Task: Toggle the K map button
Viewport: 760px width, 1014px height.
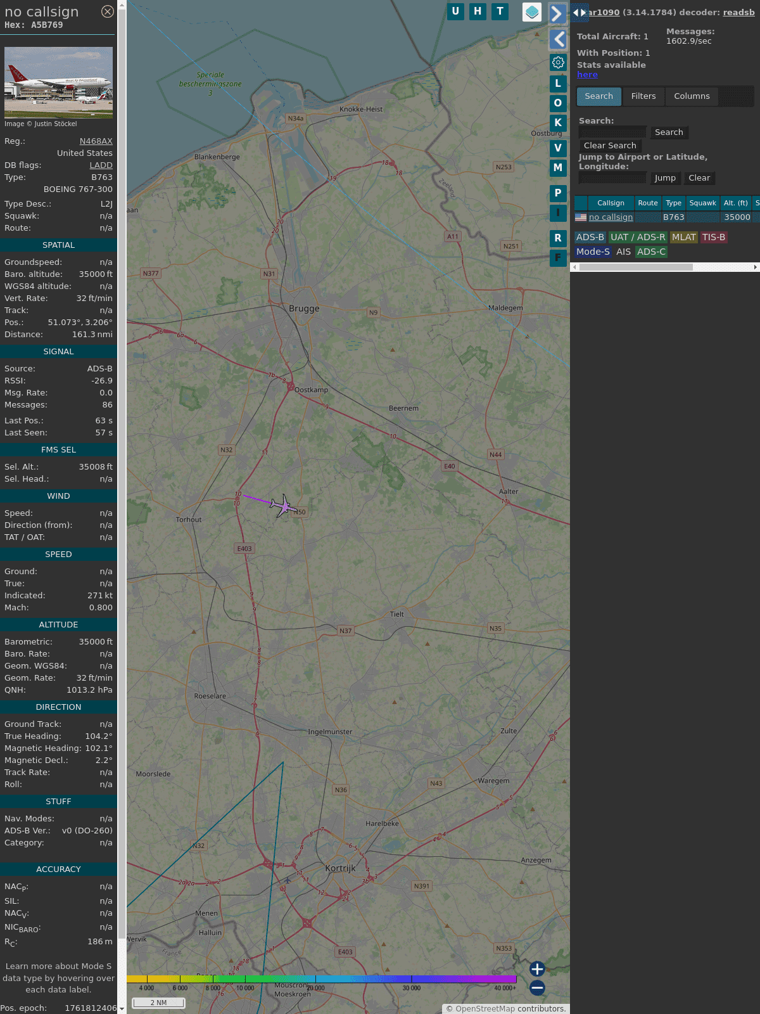Action: click(x=558, y=122)
